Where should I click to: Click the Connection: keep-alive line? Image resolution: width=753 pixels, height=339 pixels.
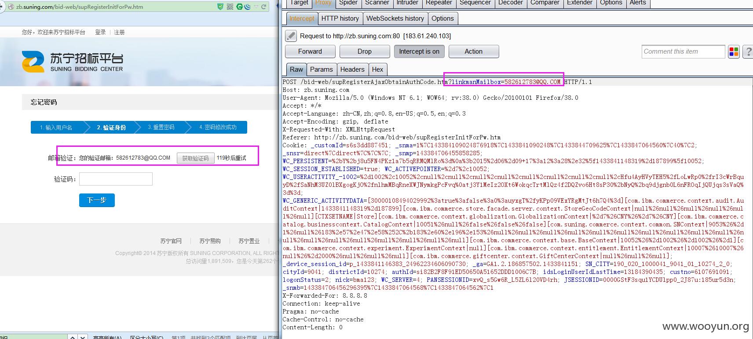coord(321,303)
